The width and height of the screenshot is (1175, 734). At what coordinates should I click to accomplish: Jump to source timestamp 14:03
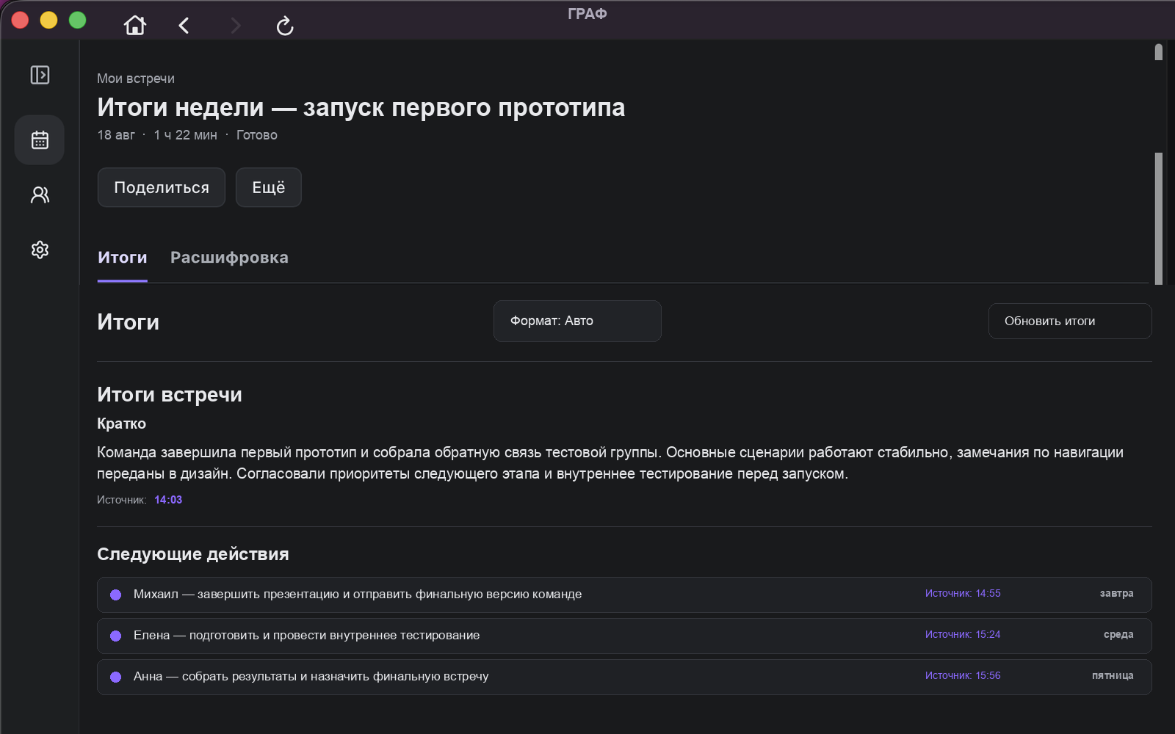168,500
